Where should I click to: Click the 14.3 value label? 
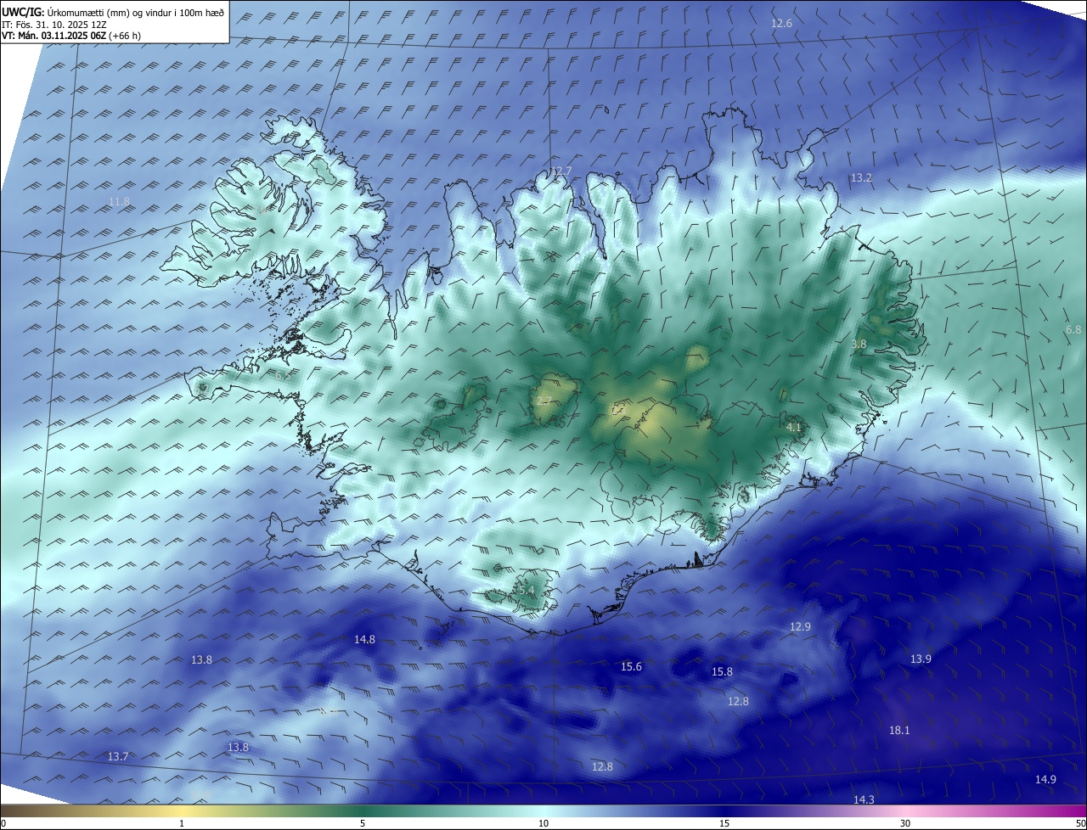click(864, 799)
